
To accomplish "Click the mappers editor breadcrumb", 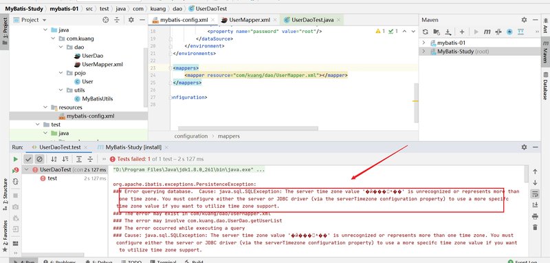I will coord(229,136).
